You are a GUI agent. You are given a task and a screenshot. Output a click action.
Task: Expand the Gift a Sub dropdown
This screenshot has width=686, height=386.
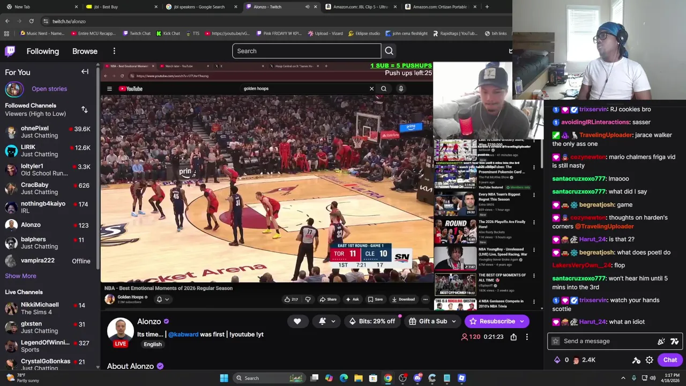[x=453, y=321]
